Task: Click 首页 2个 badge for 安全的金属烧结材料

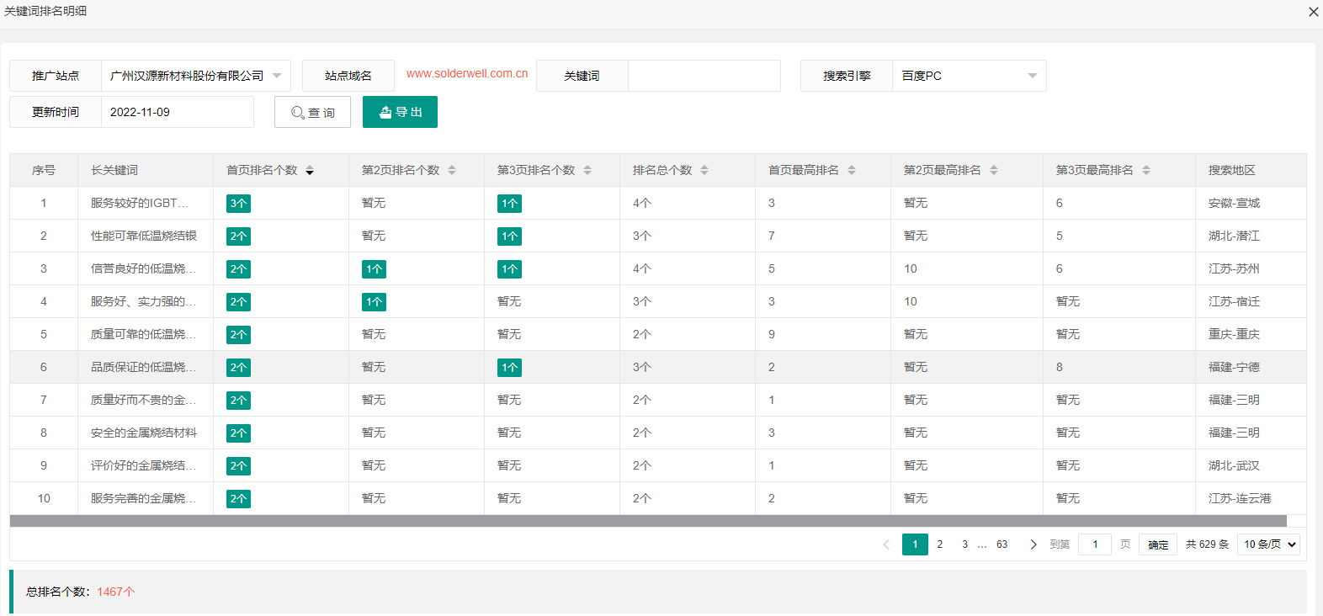Action: (x=238, y=433)
